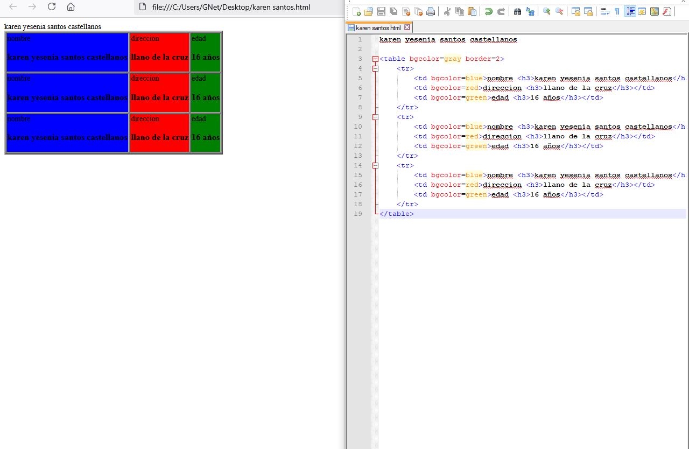Collapse the table fold on line 3
Viewport: 689px width, 449px height.
click(x=375, y=59)
